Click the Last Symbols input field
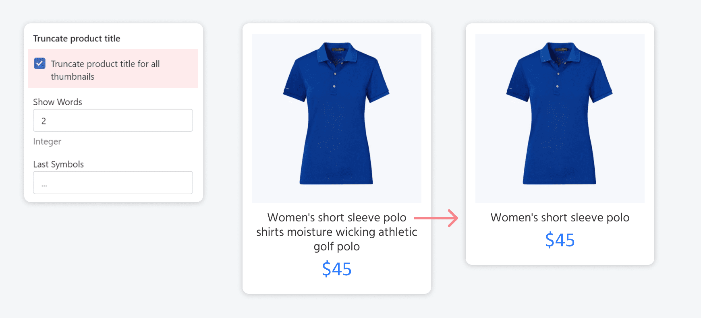Image resolution: width=701 pixels, height=318 pixels. (113, 183)
